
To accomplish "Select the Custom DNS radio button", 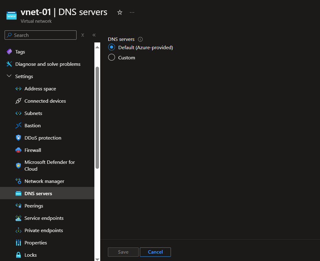I will pyautogui.click(x=112, y=57).
